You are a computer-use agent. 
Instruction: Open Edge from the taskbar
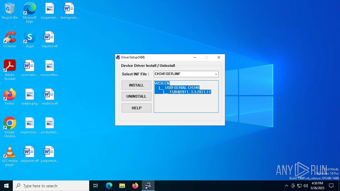click(109, 186)
